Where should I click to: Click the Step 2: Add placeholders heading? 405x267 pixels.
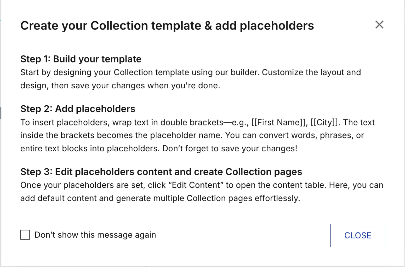click(x=78, y=109)
